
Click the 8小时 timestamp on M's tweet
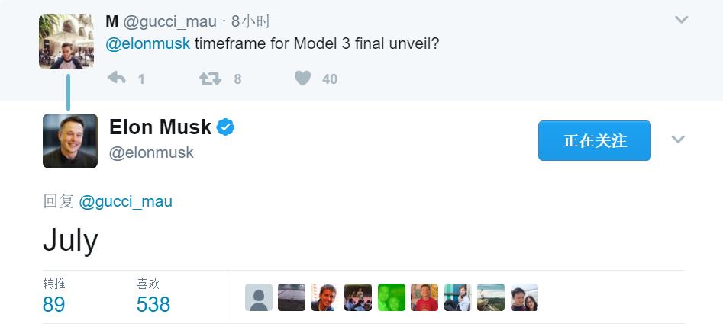[251, 21]
